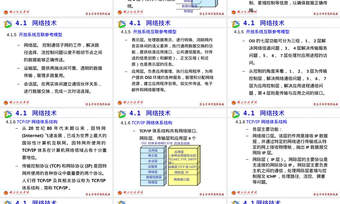The height and width of the screenshot is (204, 340).
Task: Click the right footer label on the 会话层 slide
Action: (x=98, y=104)
